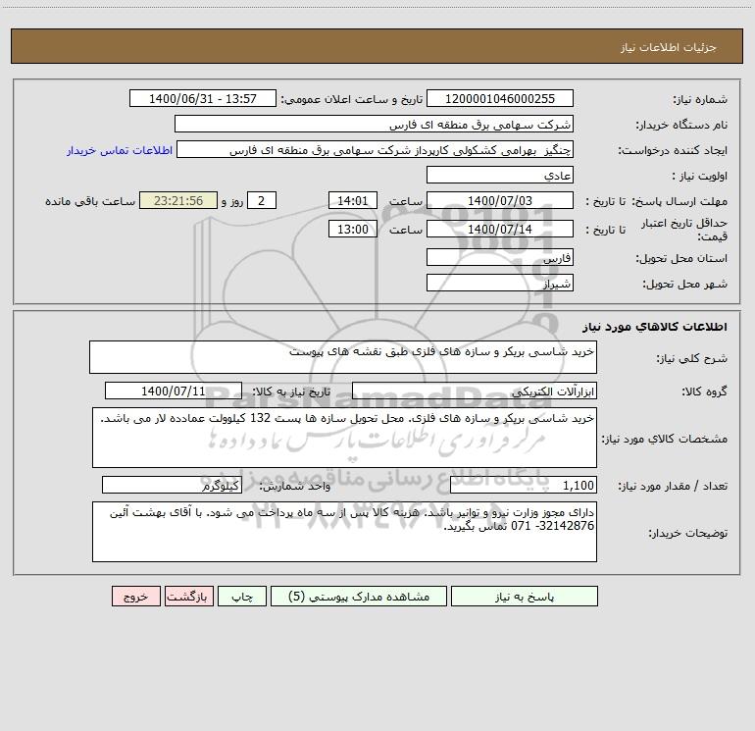
Task: Click the شرح کلی نیاز description box
Action: (x=343, y=357)
